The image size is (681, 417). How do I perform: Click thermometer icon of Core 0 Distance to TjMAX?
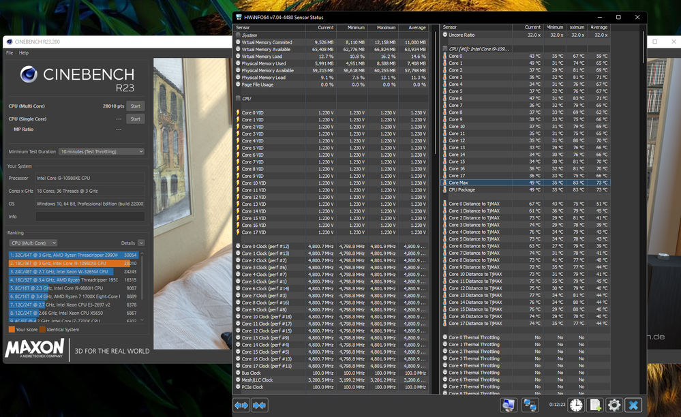(444, 204)
